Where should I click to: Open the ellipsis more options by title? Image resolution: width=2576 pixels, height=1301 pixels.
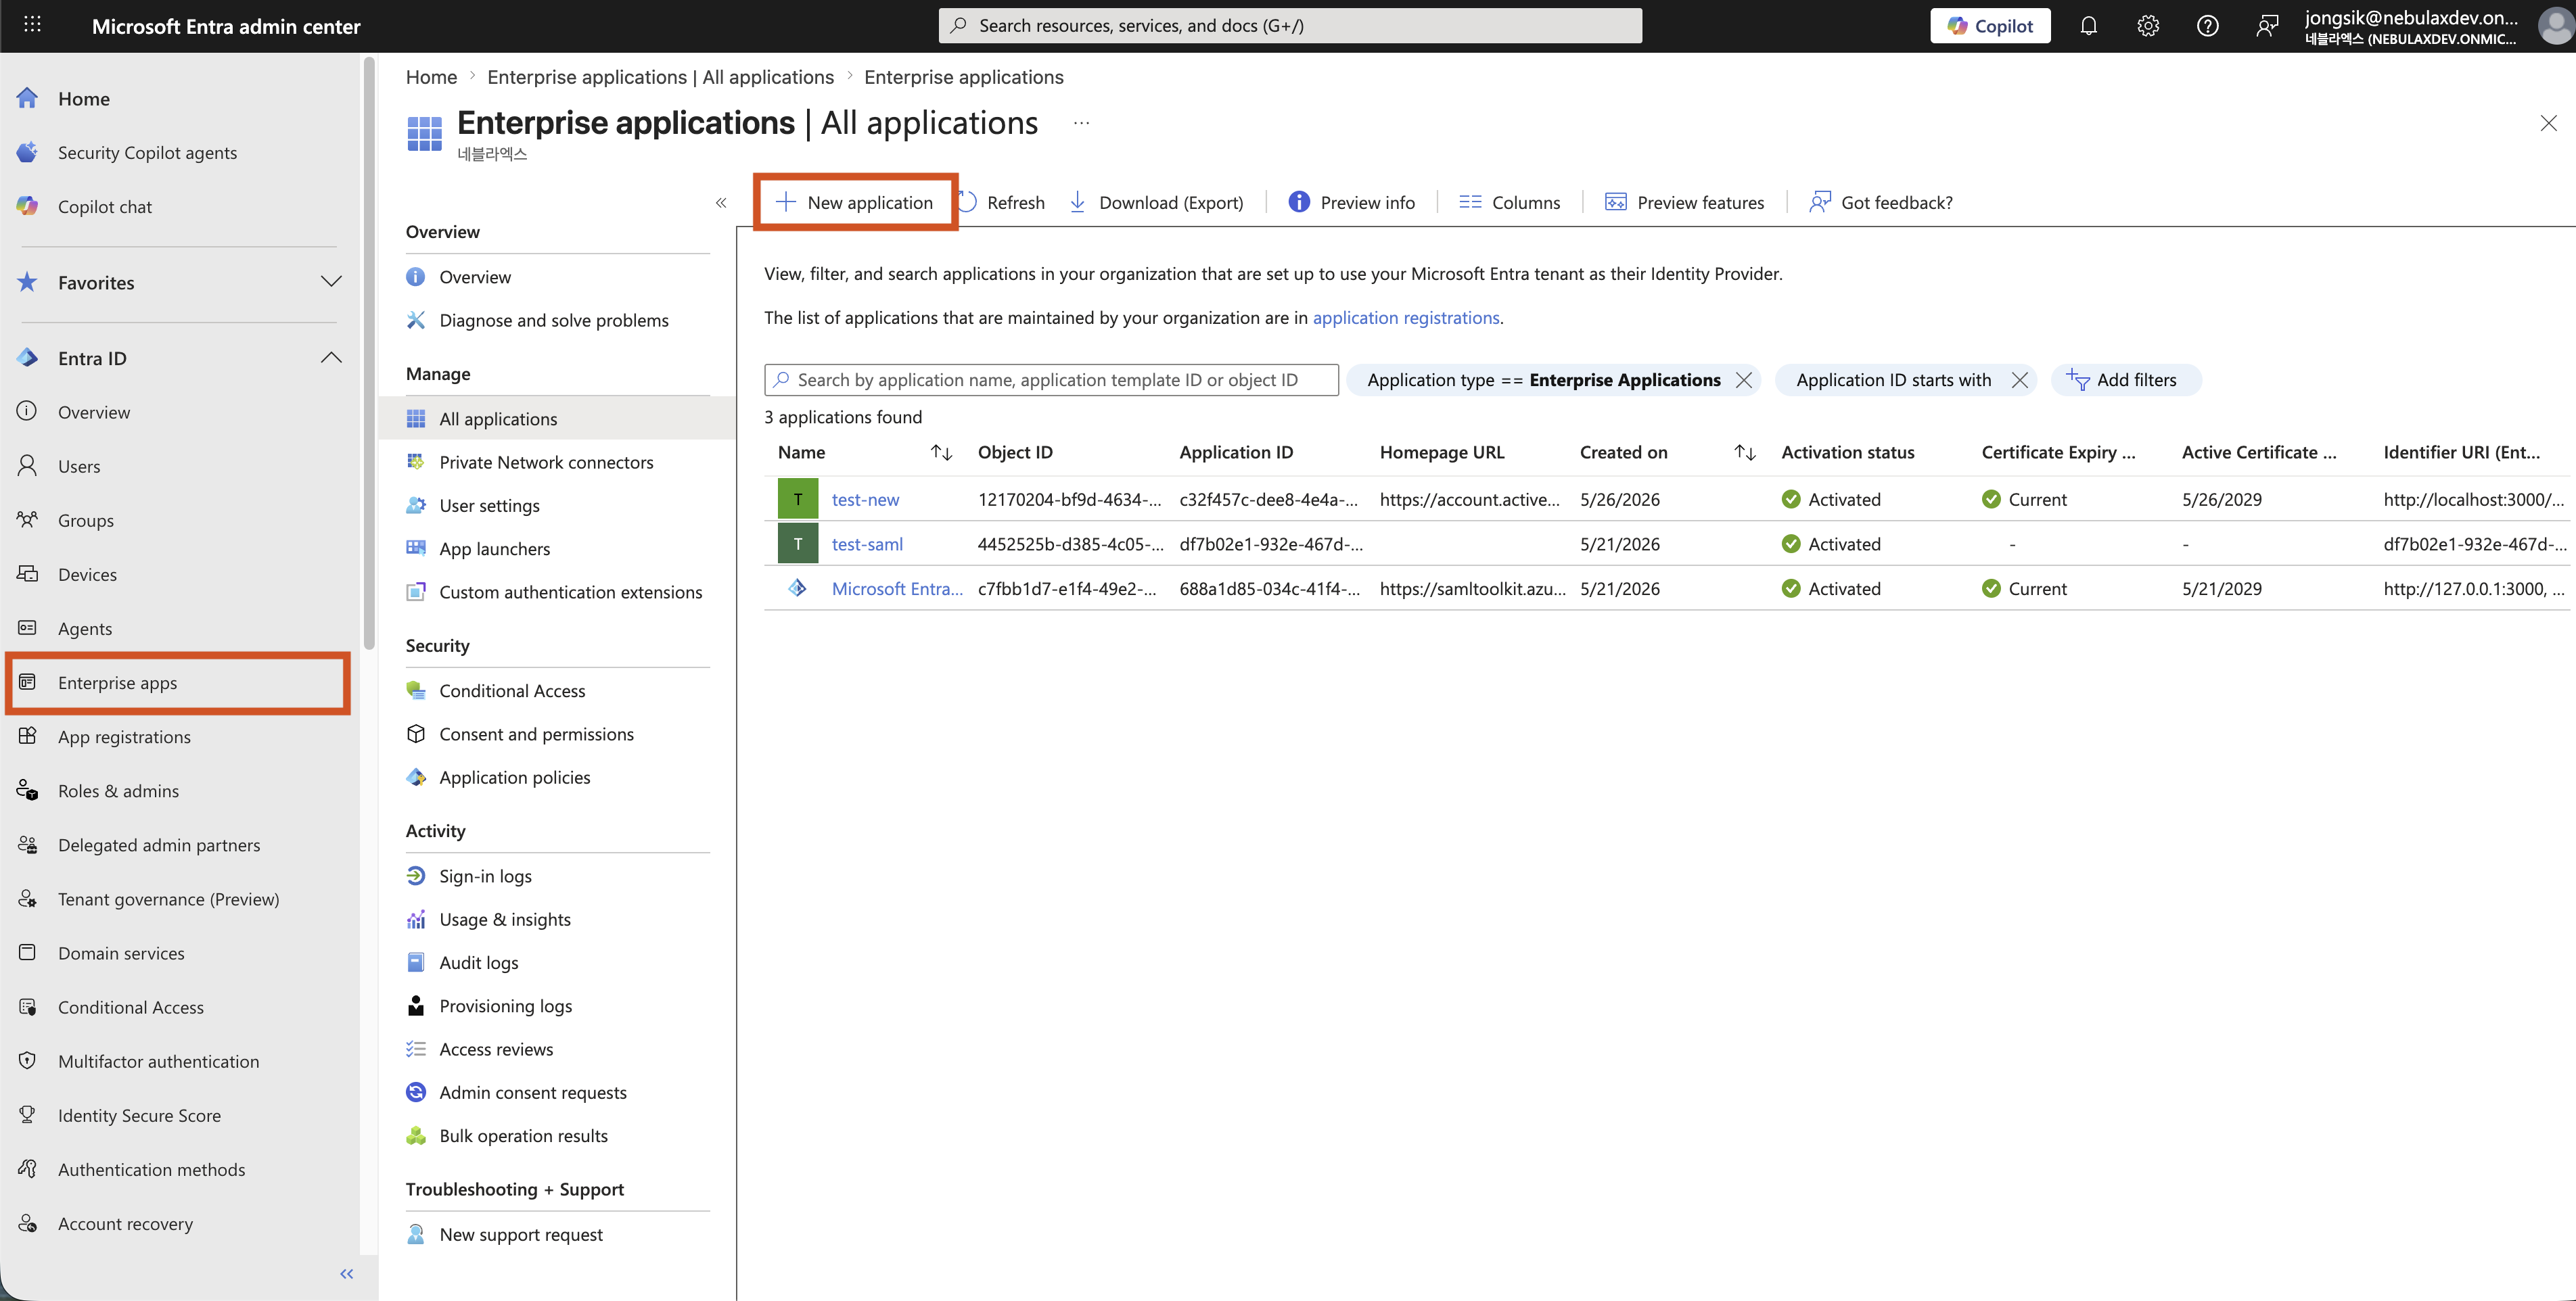(1081, 123)
